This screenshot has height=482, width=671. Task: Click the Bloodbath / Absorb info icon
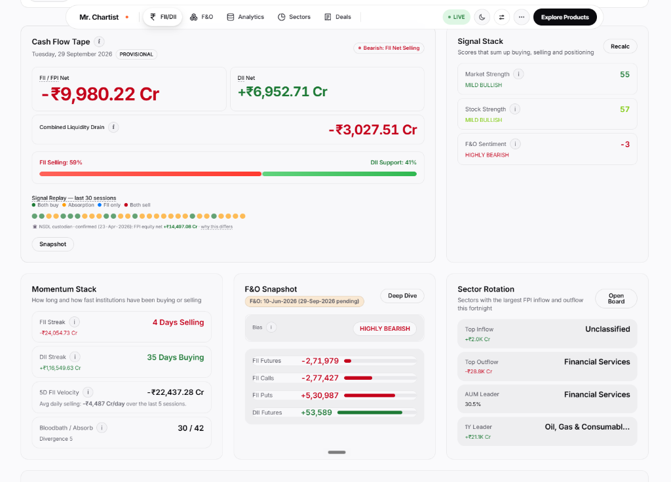(102, 428)
